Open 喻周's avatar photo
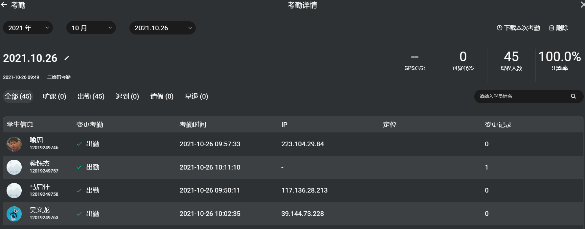 click(x=14, y=144)
